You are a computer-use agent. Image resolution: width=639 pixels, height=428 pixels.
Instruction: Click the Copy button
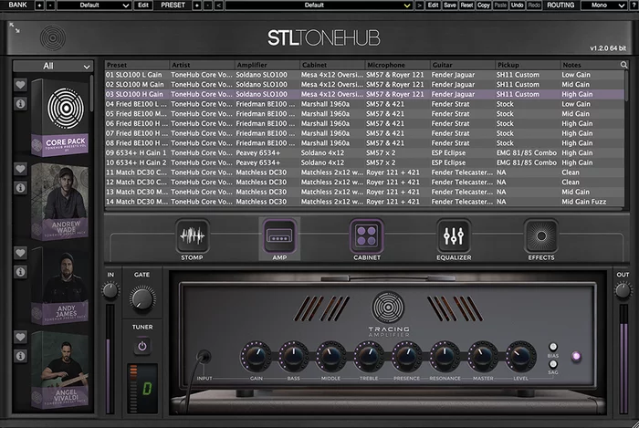click(x=483, y=5)
